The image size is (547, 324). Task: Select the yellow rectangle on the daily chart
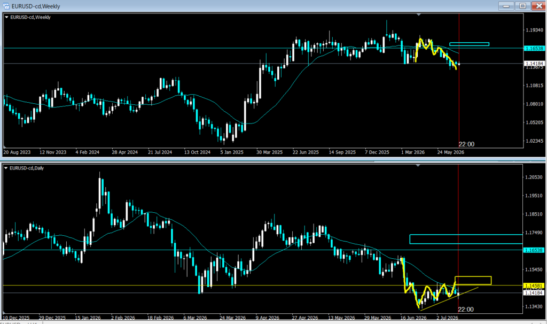(473, 280)
